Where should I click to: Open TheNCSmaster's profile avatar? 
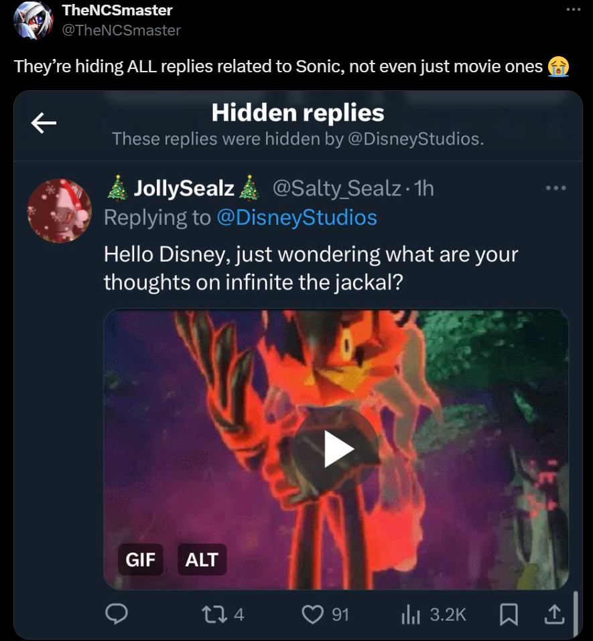click(33, 20)
